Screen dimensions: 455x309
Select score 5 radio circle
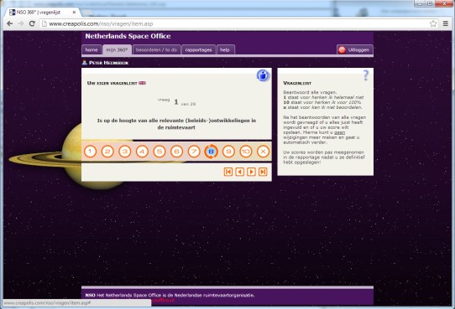click(160, 152)
